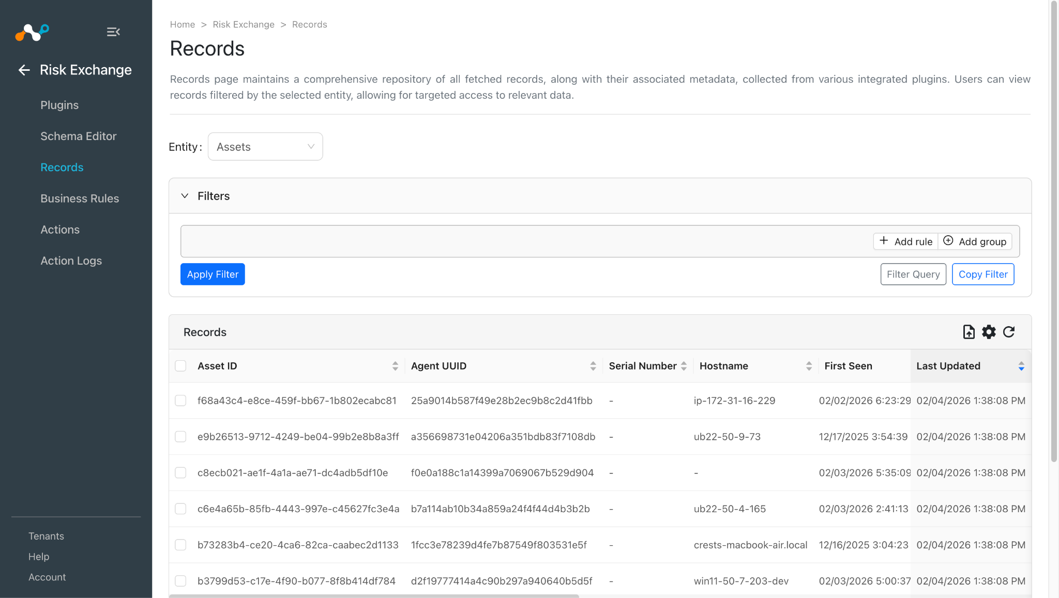Select the row for asset c6e4a65b-85fb-4443-997e-c45627fc3e4a
This screenshot has height=598, width=1059.
(180, 509)
